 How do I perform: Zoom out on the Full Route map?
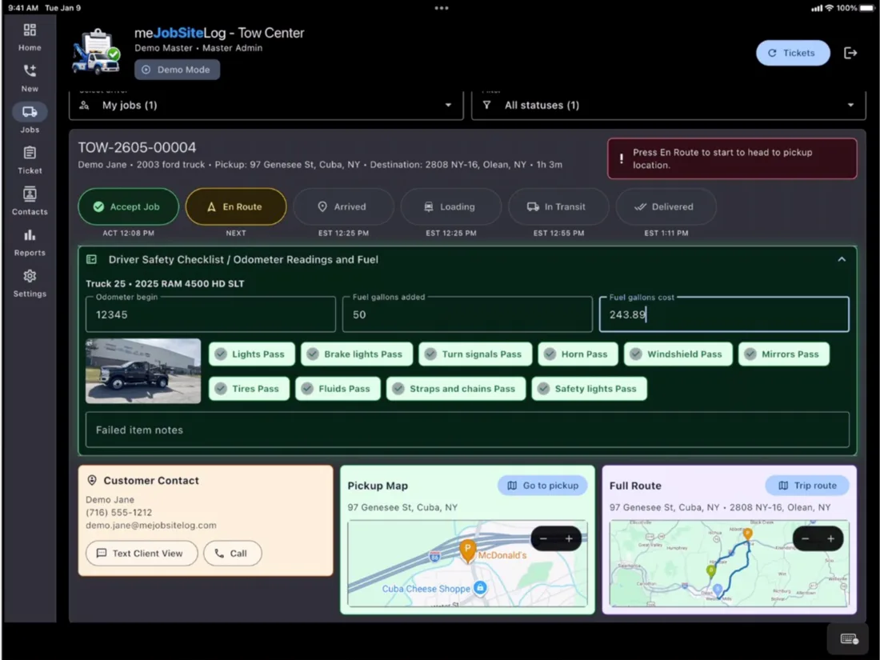click(805, 538)
